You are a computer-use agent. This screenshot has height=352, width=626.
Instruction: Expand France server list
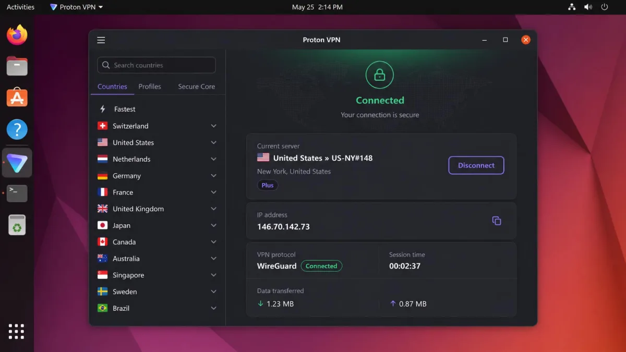213,192
